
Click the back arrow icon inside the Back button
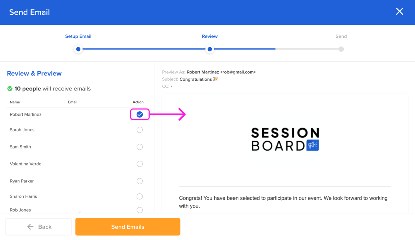pos(30,226)
